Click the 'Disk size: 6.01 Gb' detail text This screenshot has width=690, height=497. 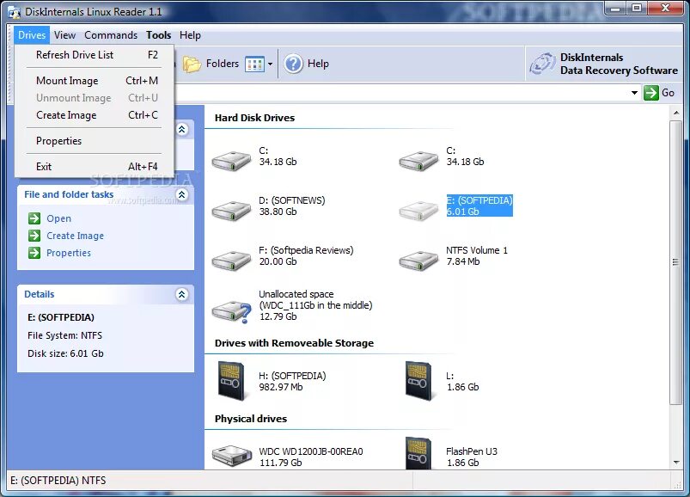coord(65,353)
